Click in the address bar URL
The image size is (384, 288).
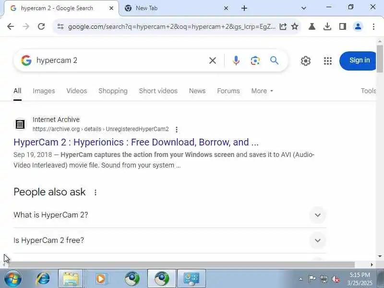pyautogui.click(x=171, y=26)
